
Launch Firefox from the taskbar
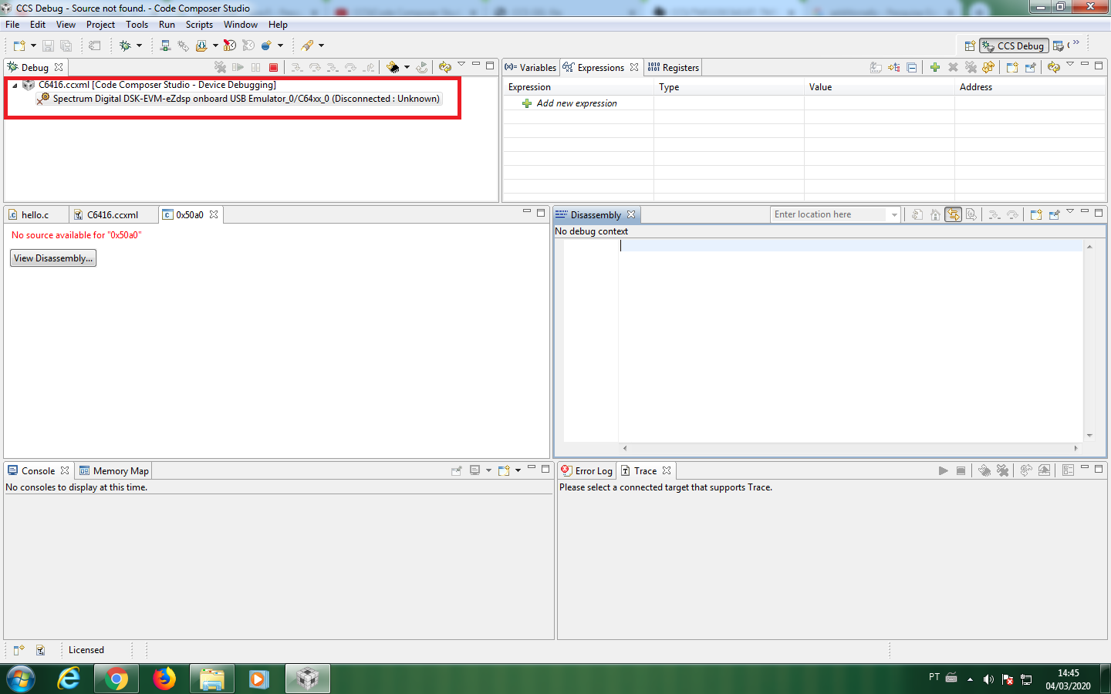pos(164,679)
